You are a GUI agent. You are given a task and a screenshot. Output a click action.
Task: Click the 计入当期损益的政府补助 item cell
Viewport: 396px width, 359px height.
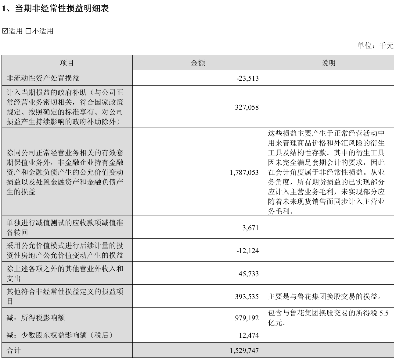point(67,107)
